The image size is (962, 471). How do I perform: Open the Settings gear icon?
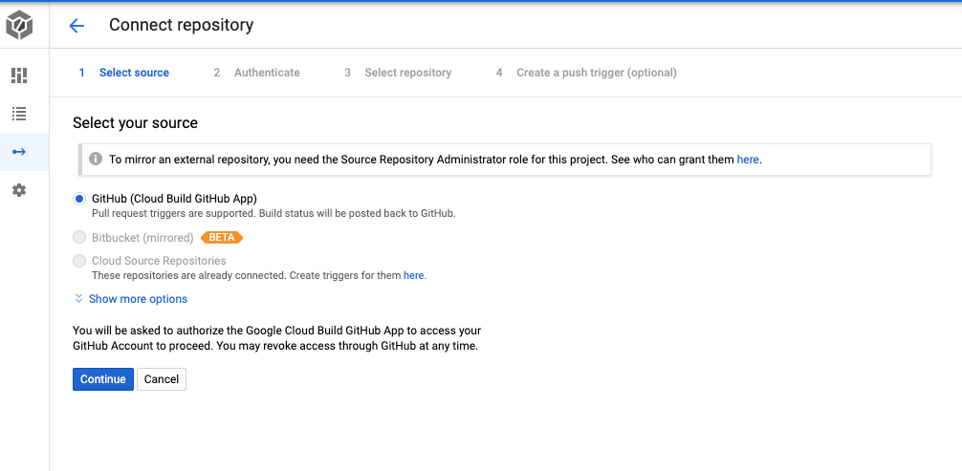click(19, 190)
